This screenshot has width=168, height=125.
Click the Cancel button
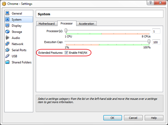tap(133, 118)
